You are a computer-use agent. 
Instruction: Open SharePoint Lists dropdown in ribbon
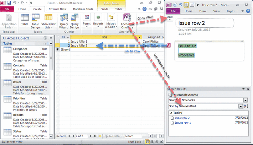tap(48, 21)
